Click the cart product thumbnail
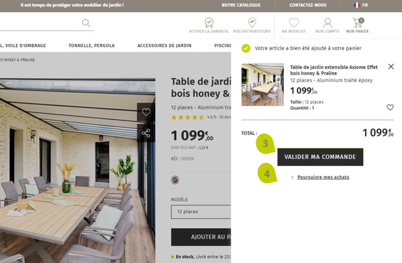The image size is (402, 263). coord(262,85)
